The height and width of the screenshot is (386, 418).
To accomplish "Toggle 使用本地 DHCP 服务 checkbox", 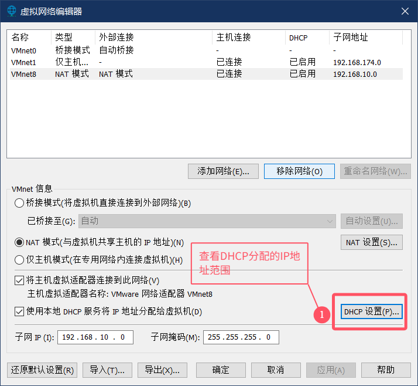I will 19,311.
